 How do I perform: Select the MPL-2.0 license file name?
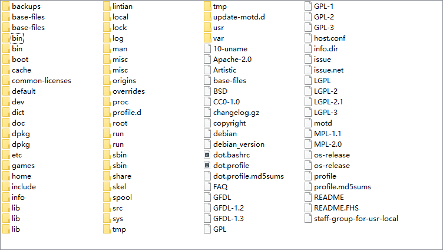point(328,144)
